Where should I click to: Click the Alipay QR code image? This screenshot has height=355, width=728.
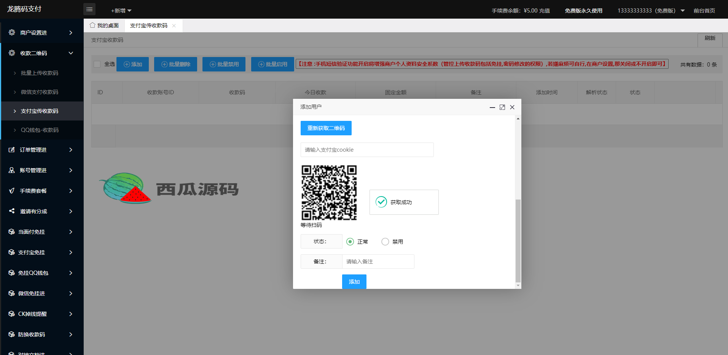tap(329, 193)
